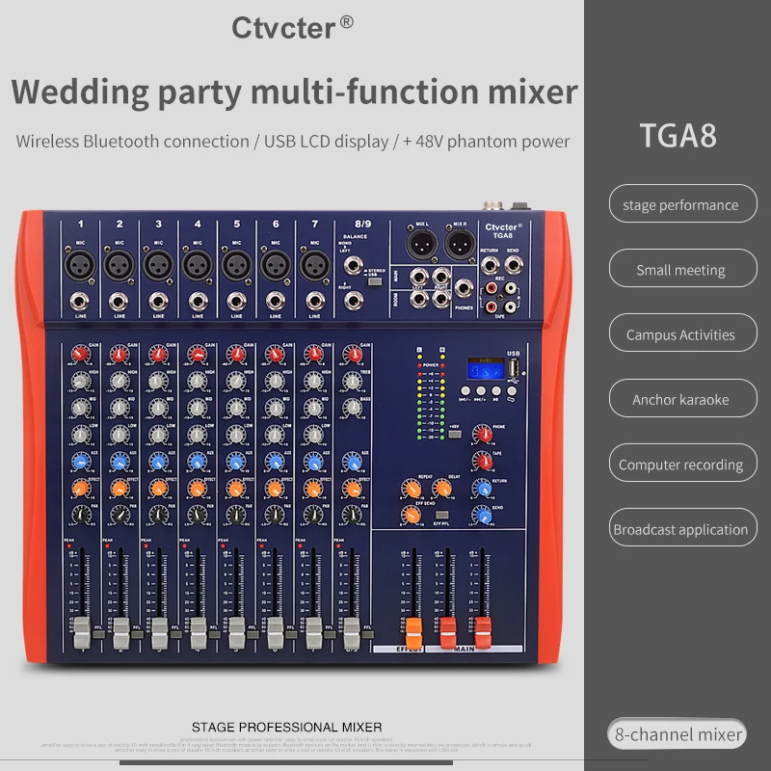Select the "Anchor karaoke" pill
Screen dimensions: 771x771
[x=682, y=398]
